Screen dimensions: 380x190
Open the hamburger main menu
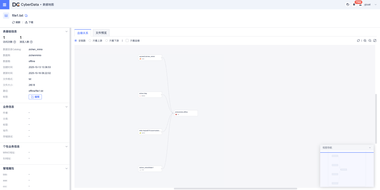point(5,5)
